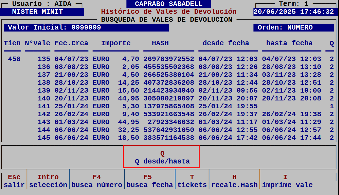The width and height of the screenshot is (339, 195).
Task: Select vale number 135 row
Action: point(113,59)
